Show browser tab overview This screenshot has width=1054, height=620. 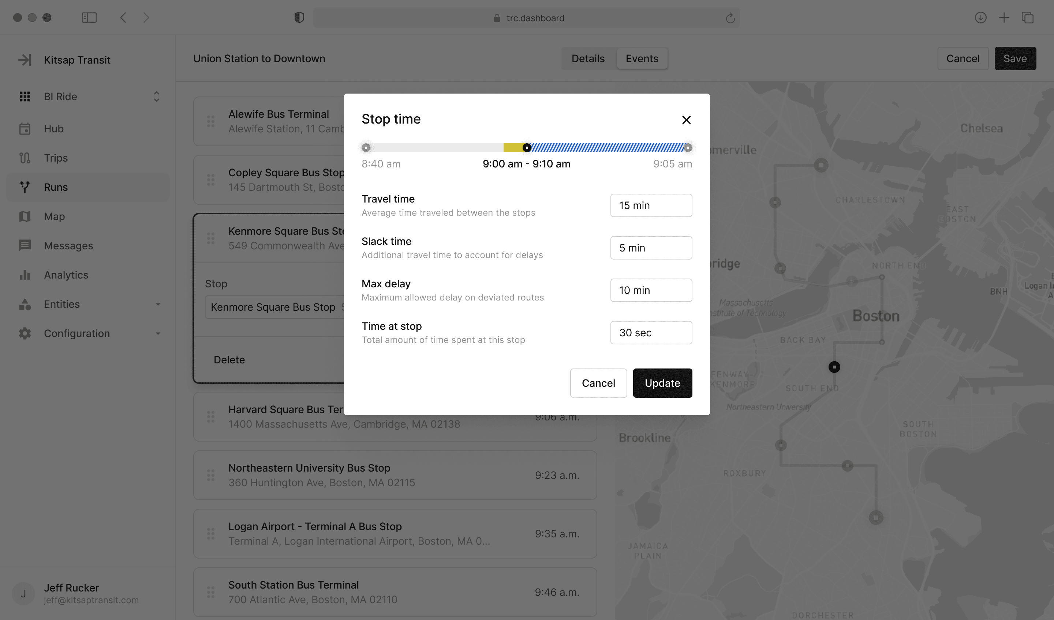click(x=1027, y=18)
